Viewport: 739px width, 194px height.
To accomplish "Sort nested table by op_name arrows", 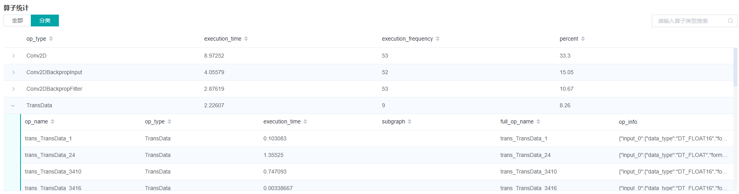I will pyautogui.click(x=53, y=121).
